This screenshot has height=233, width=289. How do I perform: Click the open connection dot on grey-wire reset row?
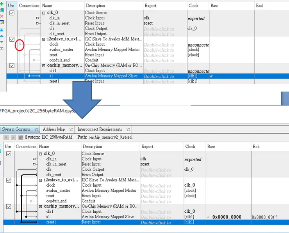point(25,55)
